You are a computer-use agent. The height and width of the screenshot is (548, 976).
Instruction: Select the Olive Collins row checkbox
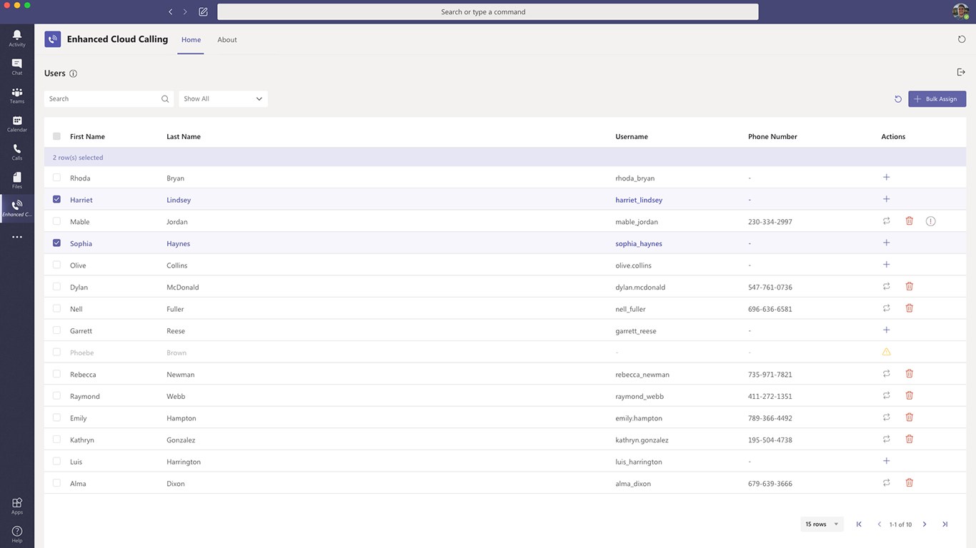pyautogui.click(x=56, y=265)
